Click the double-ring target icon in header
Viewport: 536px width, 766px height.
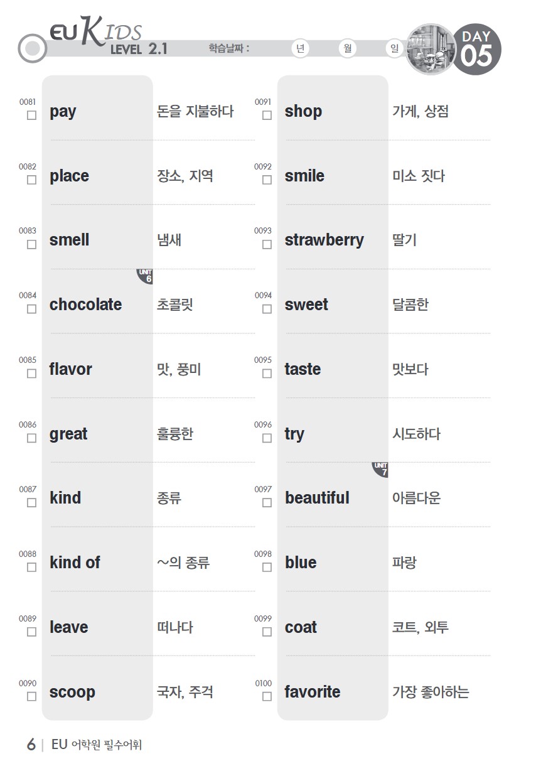tap(33, 48)
